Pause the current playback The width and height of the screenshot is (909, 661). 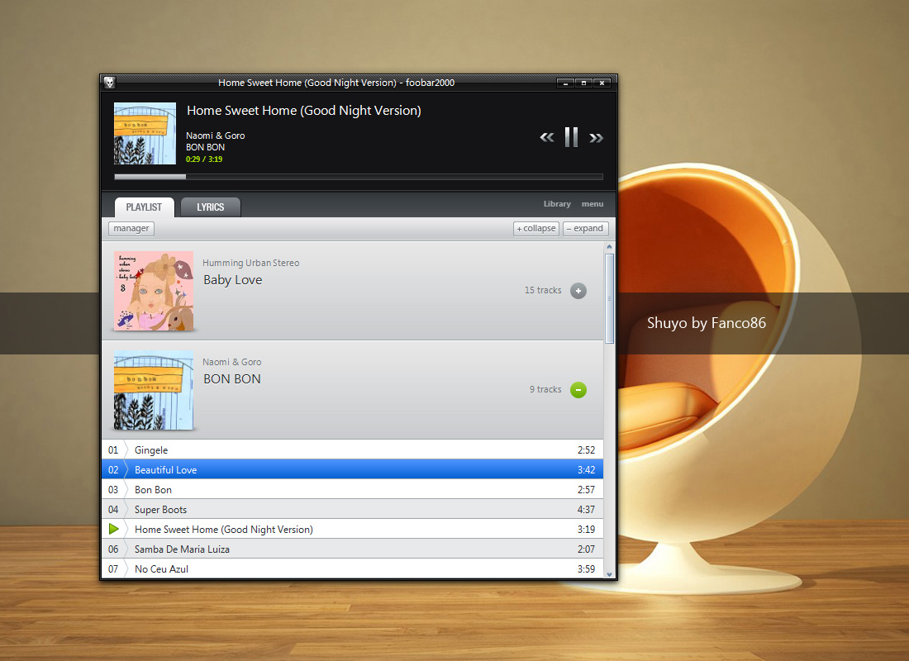[571, 136]
